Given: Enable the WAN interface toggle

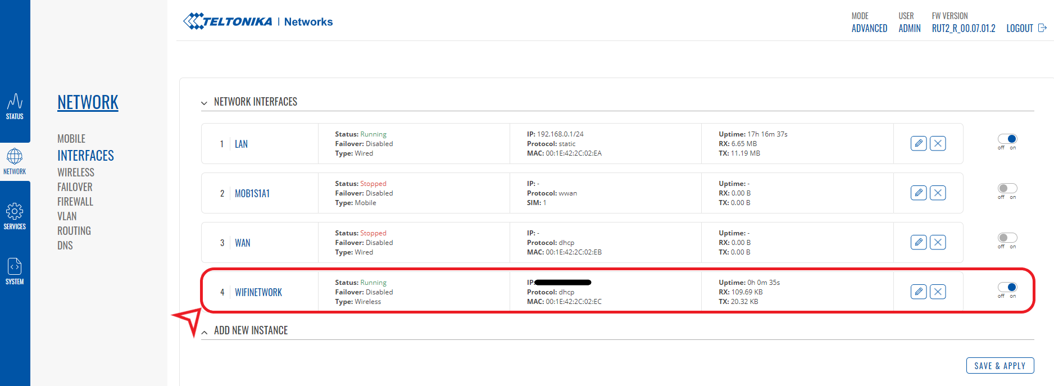Looking at the screenshot, I should tap(1007, 238).
